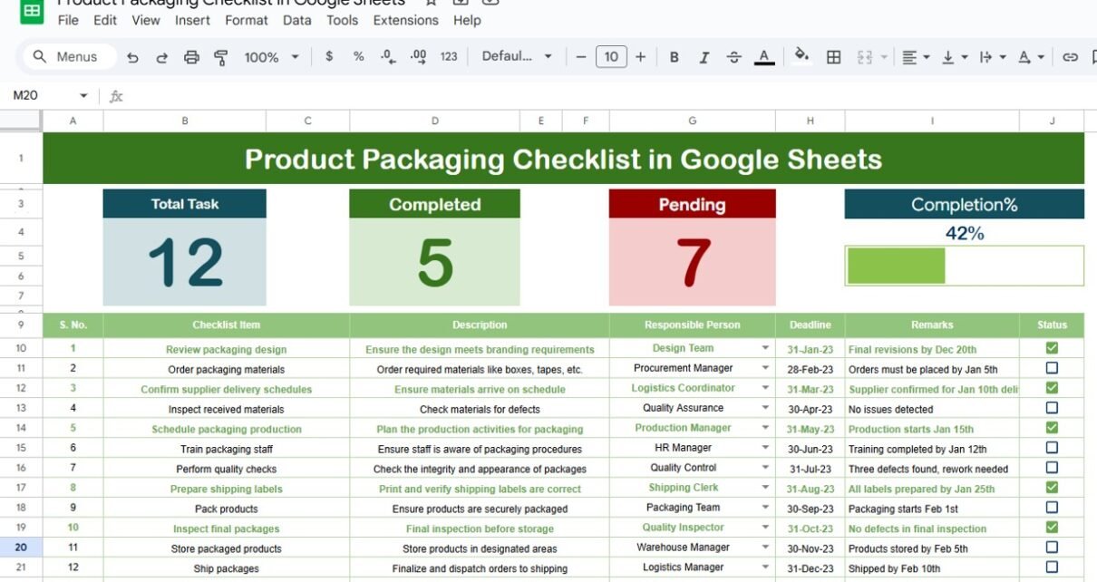Screen dimensions: 1097x582
Task: Uncheck Schedule packaging production status box
Action: coord(1052,428)
